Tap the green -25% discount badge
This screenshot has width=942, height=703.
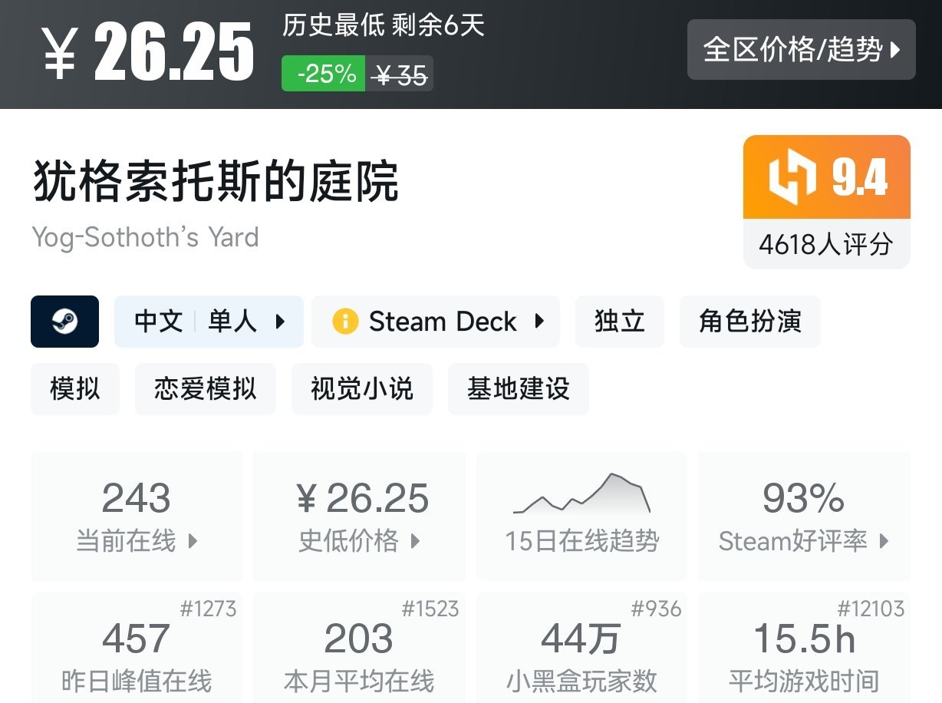click(x=323, y=74)
